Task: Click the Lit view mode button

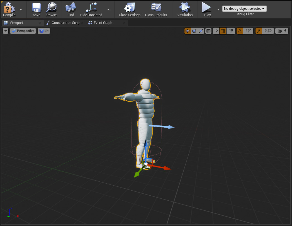Action: [44, 31]
